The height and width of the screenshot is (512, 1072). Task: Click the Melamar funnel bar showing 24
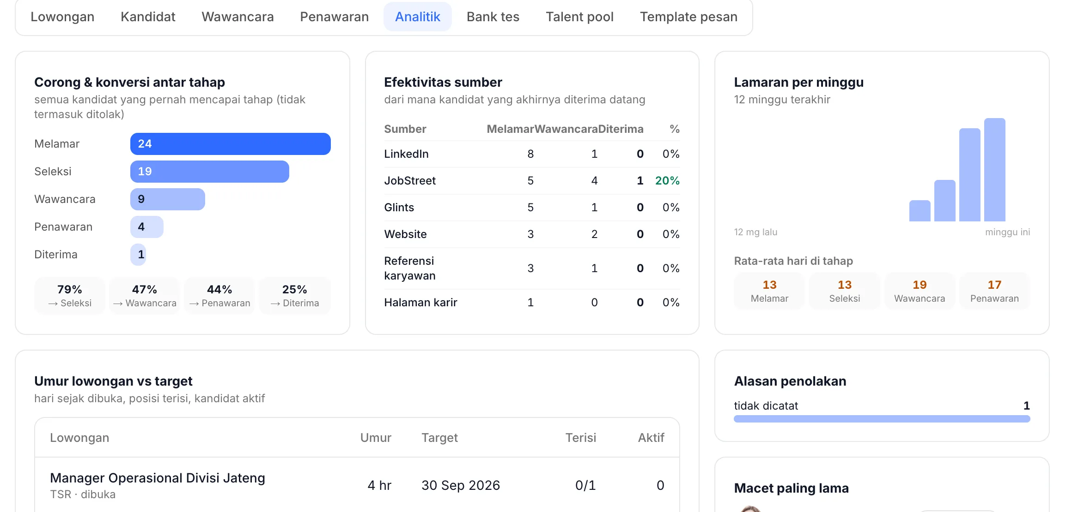click(x=231, y=144)
